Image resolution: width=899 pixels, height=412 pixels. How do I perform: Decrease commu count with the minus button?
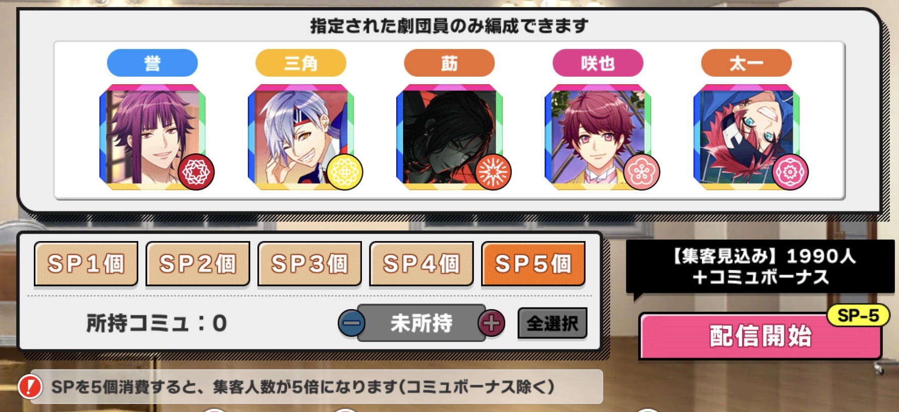coord(352,323)
